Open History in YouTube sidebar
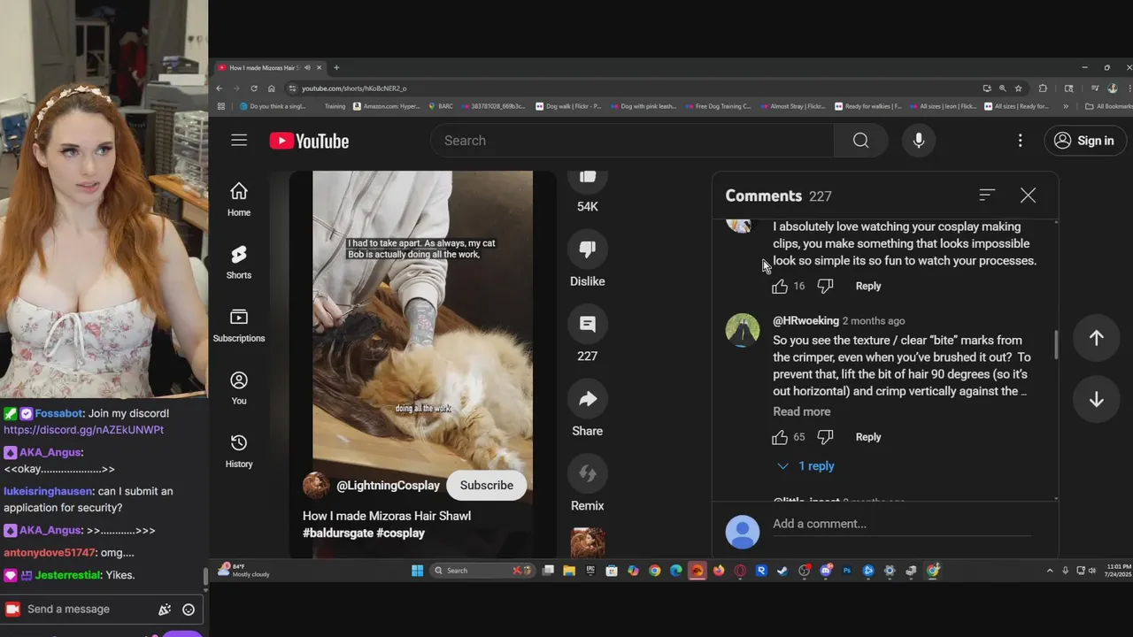 coord(239,450)
